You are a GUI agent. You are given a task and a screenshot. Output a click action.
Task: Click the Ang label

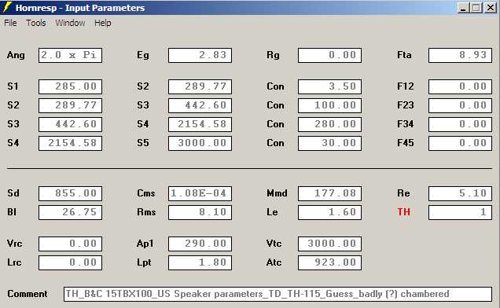(16, 55)
